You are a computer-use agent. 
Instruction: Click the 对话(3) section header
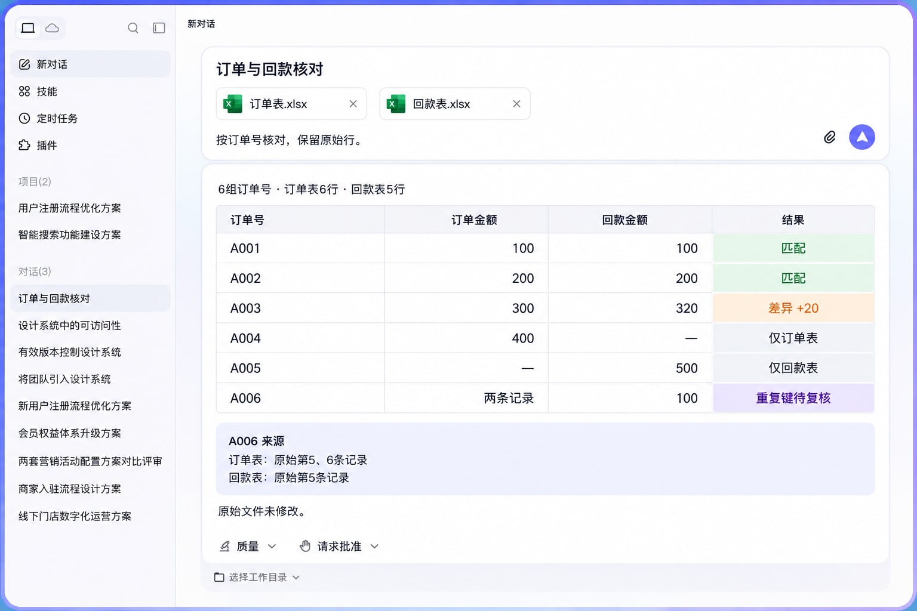pos(35,272)
